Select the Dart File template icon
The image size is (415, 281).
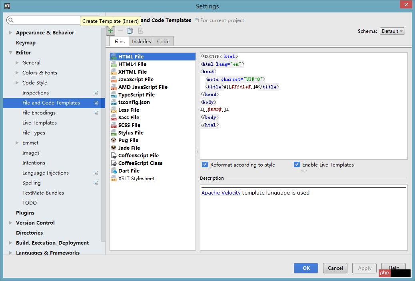pyautogui.click(x=114, y=171)
